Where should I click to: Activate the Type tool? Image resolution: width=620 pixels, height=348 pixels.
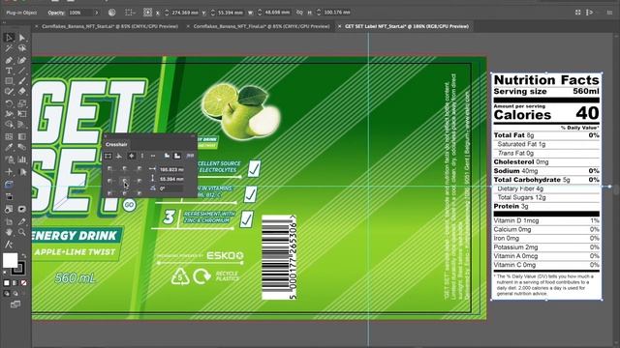pyautogui.click(x=9, y=71)
